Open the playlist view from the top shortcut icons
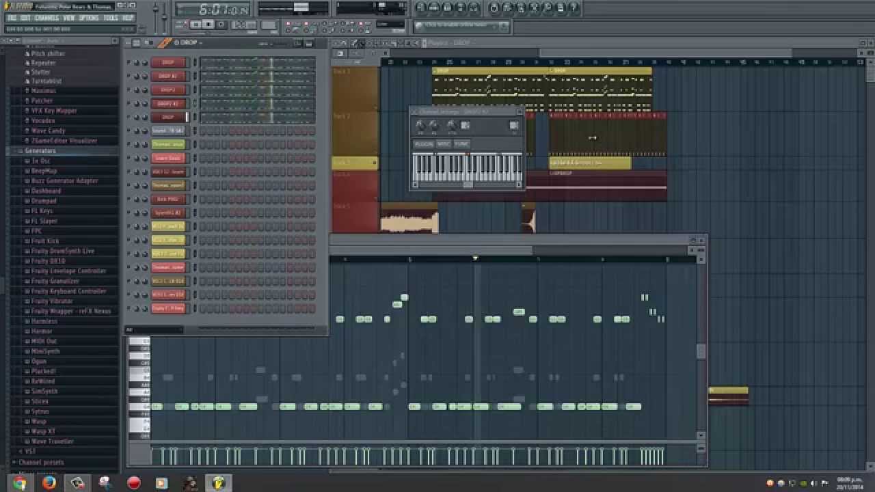This screenshot has height=492, width=875. click(420, 8)
